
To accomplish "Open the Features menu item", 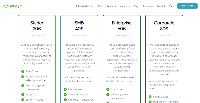I will click(111, 6).
